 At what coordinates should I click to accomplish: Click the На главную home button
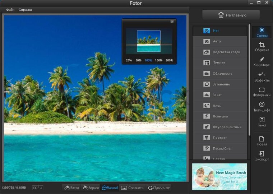[x=231, y=15]
